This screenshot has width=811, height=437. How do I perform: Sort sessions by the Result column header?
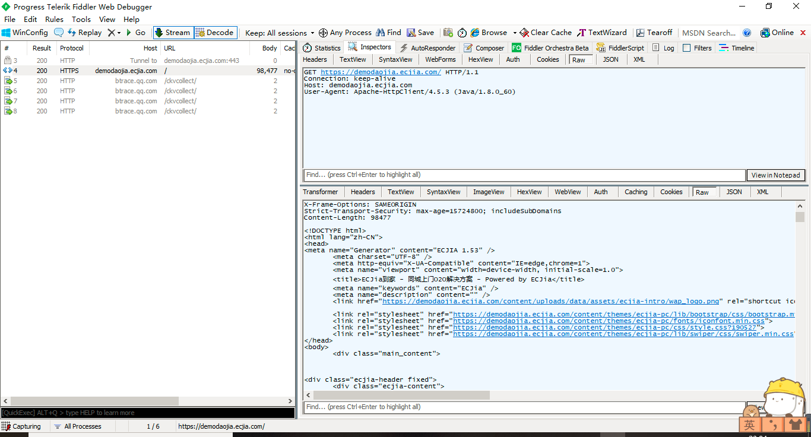click(42, 48)
